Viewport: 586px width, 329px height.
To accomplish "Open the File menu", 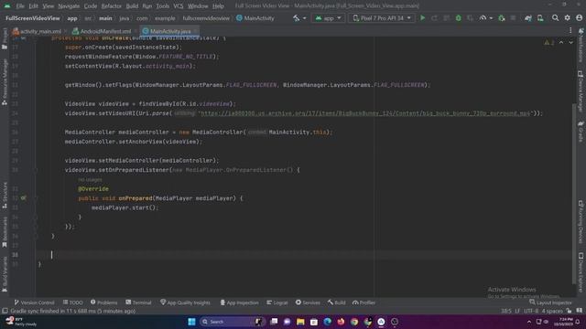I will tap(20, 6).
